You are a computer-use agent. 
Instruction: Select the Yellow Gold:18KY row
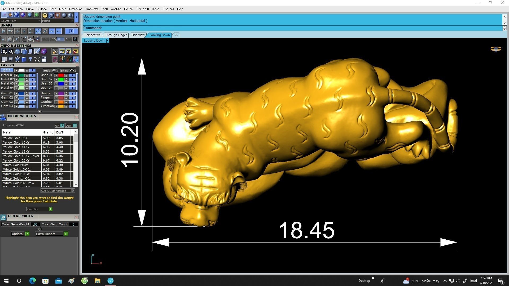pyautogui.click(x=37, y=151)
